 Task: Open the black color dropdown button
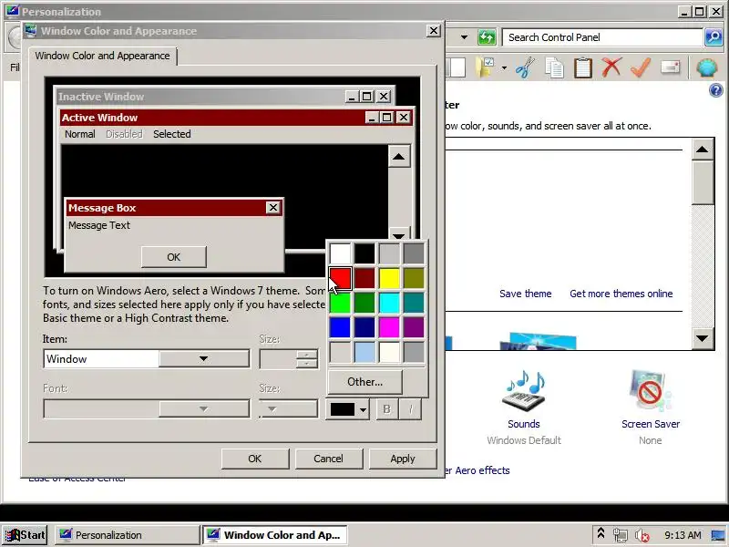pos(348,409)
